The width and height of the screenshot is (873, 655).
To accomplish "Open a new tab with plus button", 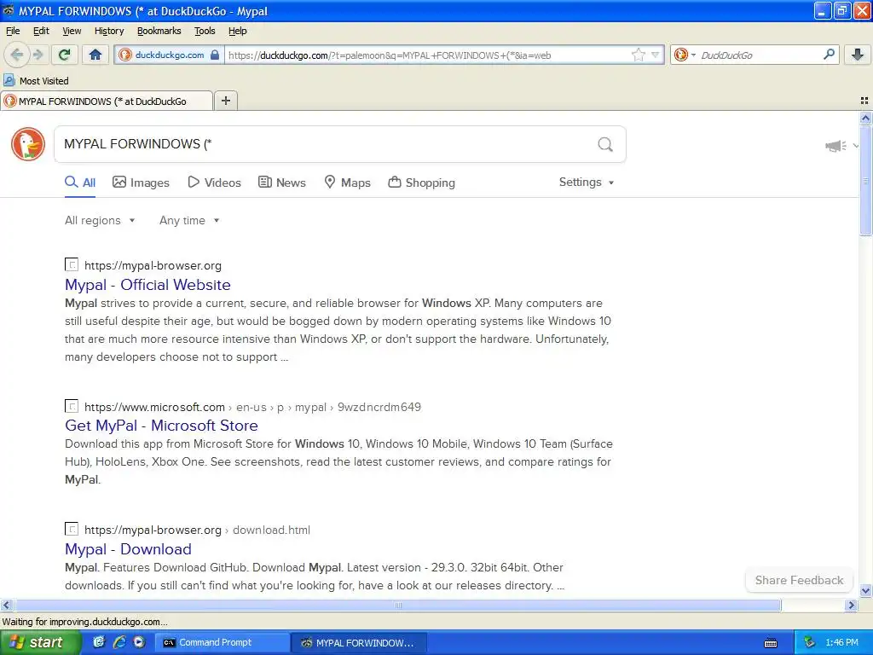I will pos(225,101).
